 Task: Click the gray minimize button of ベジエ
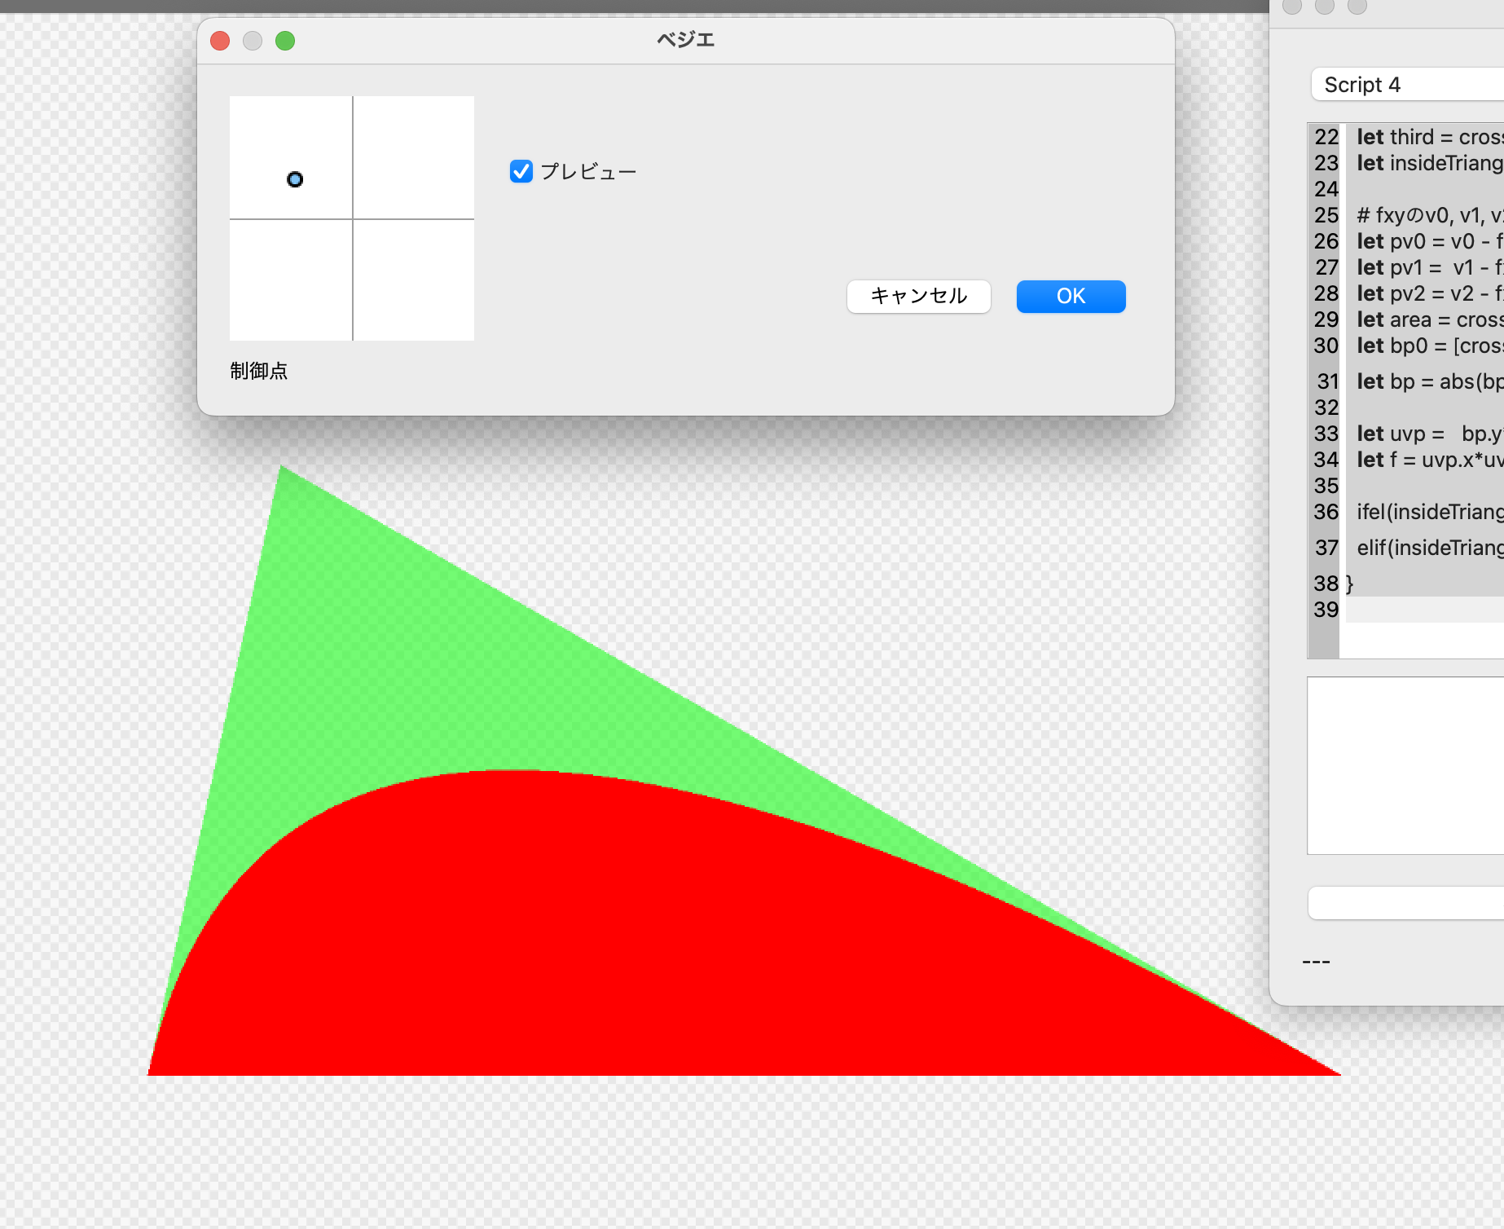253,41
